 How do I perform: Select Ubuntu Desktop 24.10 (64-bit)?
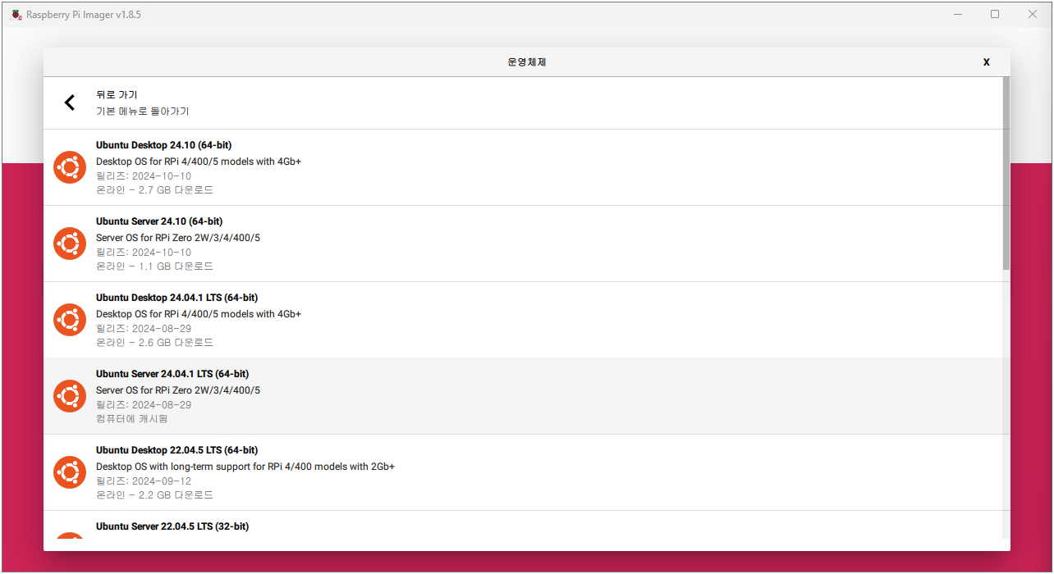tap(523, 167)
